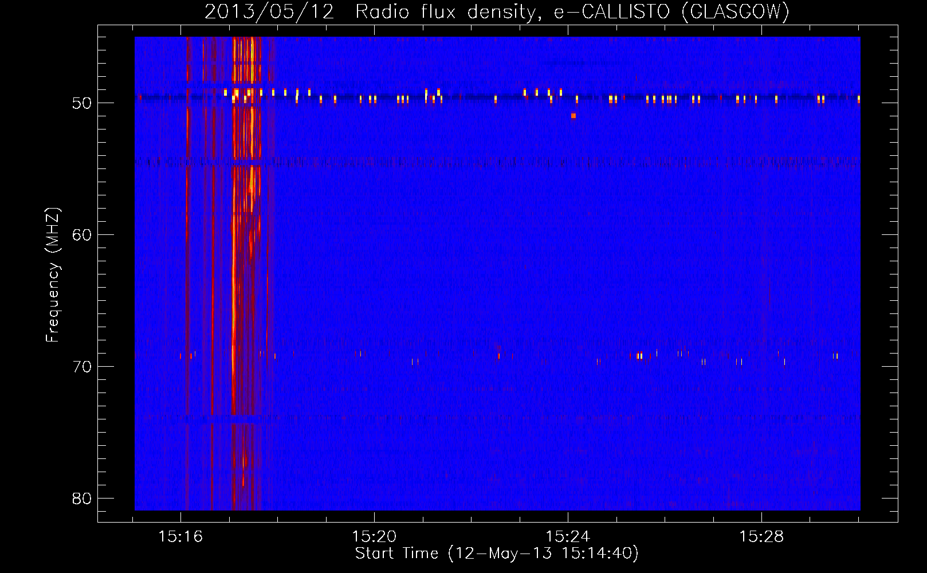Screen dimensions: 927x573
Task: Click the 'Start Time (12-May-13 15:14:40)' label
Action: click(x=497, y=554)
